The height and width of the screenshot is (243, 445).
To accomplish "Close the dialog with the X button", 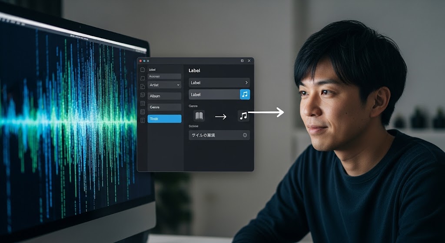I will pos(249,61).
